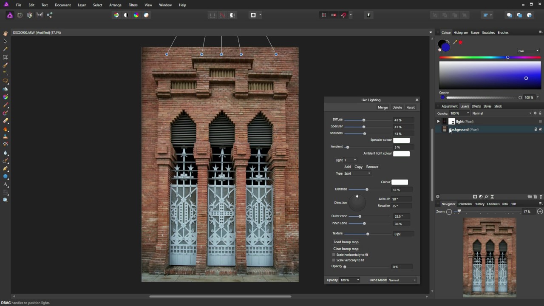Apply Auto Contrast from toolbar
This screenshot has width=544, height=306.
(126, 15)
